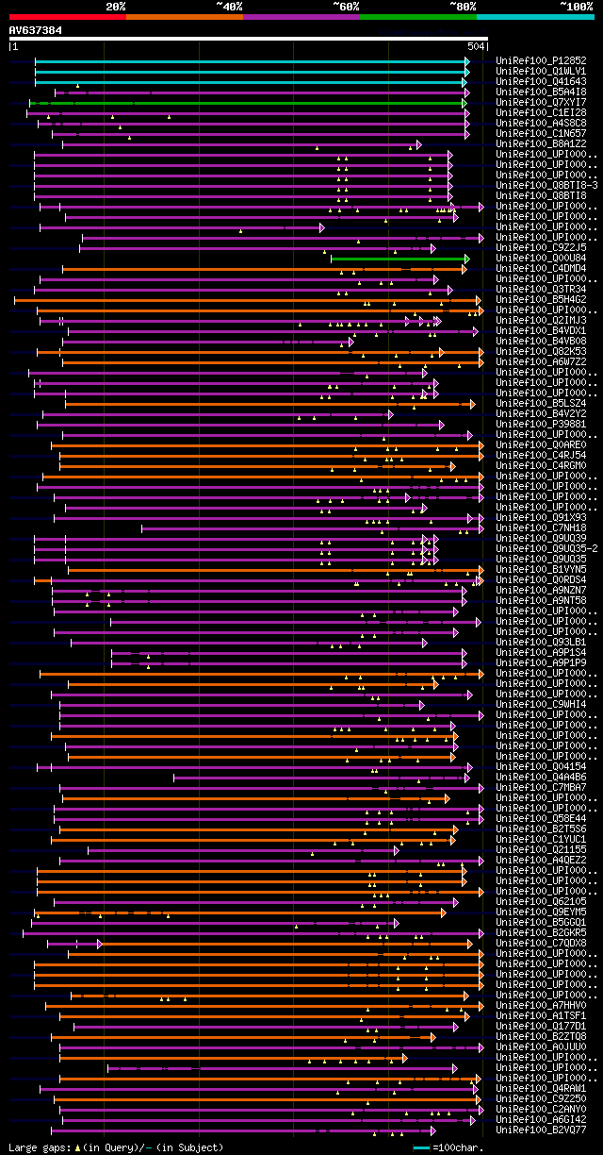Click the UniRef100_Q3TR34 entry
Viewport: 603px width, 1155px height.
[x=542, y=289]
